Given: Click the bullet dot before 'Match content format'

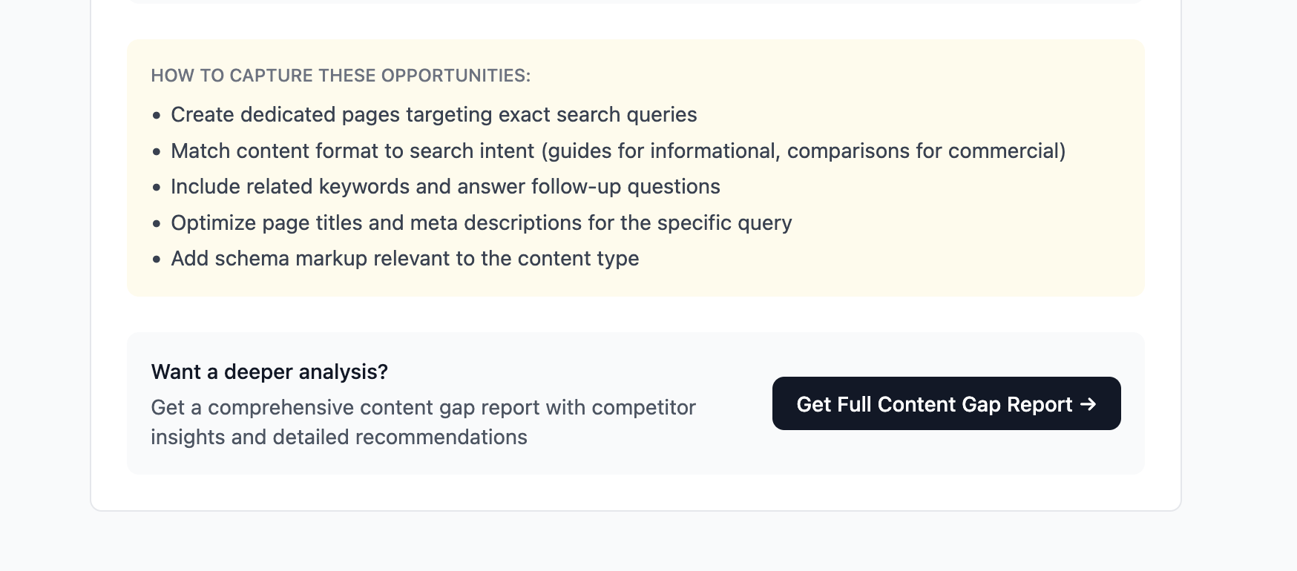Looking at the screenshot, I should click(156, 152).
